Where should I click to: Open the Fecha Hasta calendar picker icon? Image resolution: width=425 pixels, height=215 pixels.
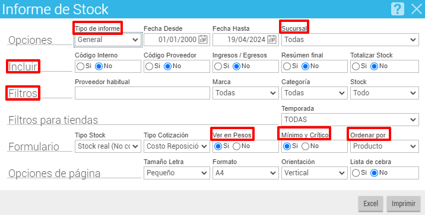272,40
